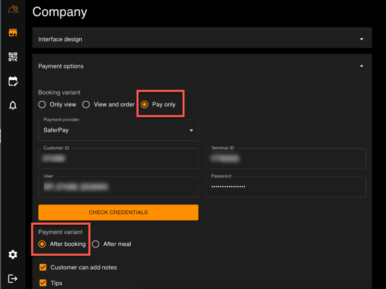Screen dimensions: 386x289
Task: Click into the Password field
Action: click(286, 187)
